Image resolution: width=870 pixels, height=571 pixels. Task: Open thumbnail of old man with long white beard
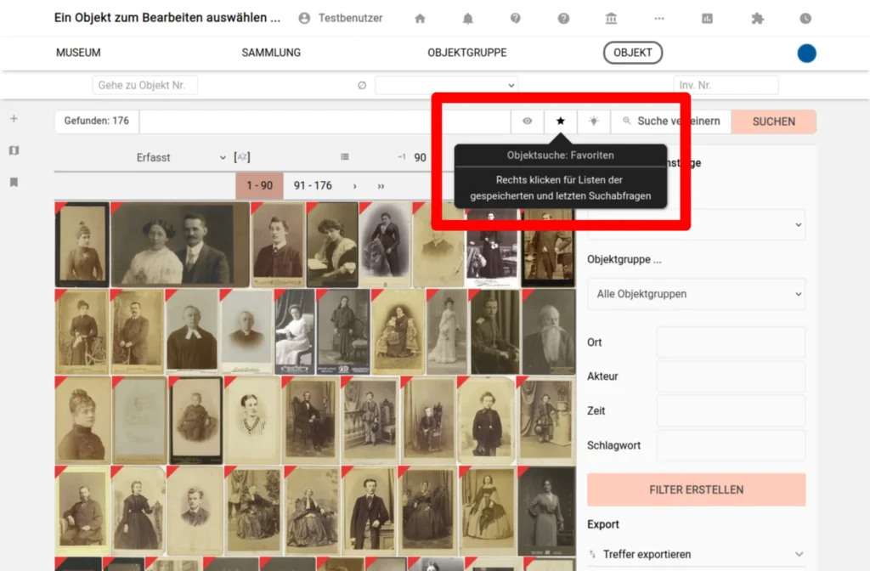[x=548, y=331]
